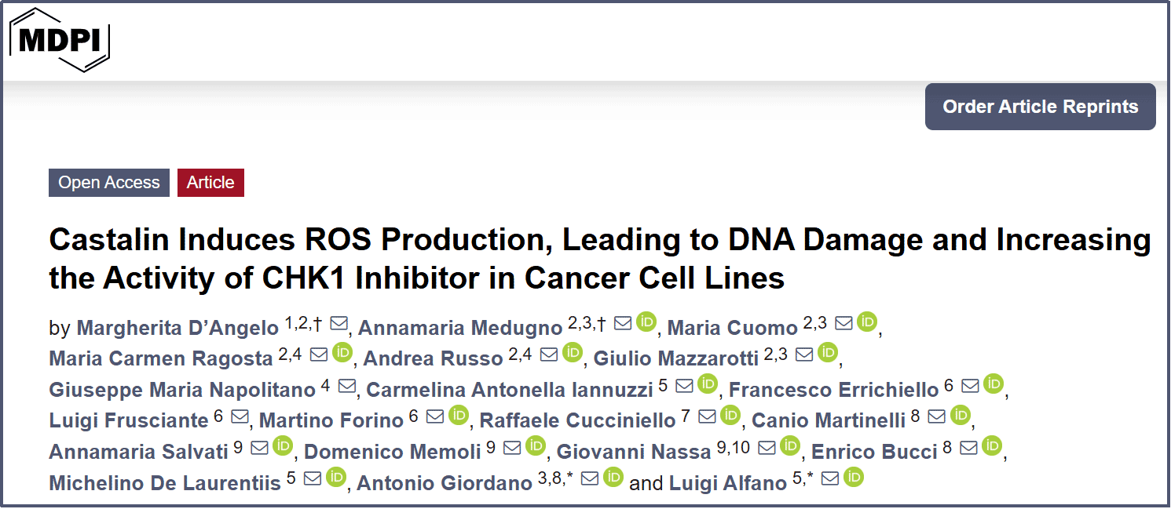This screenshot has width=1171, height=509.
Task: Open author link Michelino De Laurentiis
Action: pos(165,483)
